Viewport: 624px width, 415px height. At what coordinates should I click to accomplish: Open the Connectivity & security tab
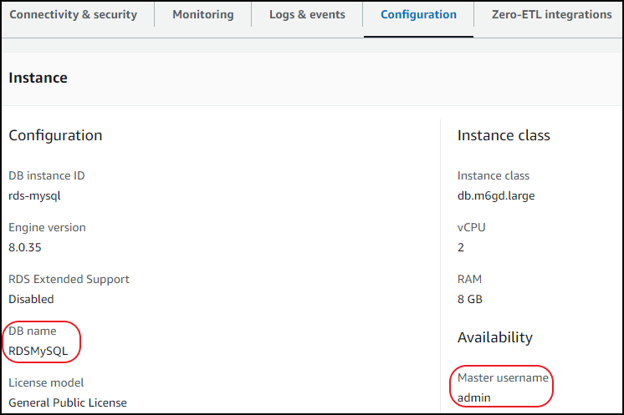tap(73, 15)
